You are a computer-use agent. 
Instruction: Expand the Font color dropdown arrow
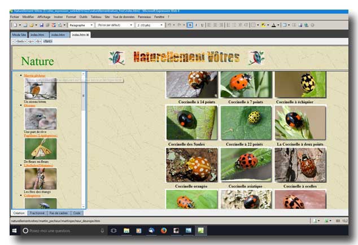pos(278,25)
